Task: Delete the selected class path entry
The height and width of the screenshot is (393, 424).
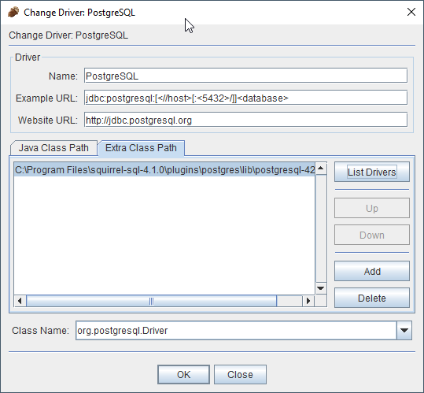Action: pyautogui.click(x=372, y=298)
